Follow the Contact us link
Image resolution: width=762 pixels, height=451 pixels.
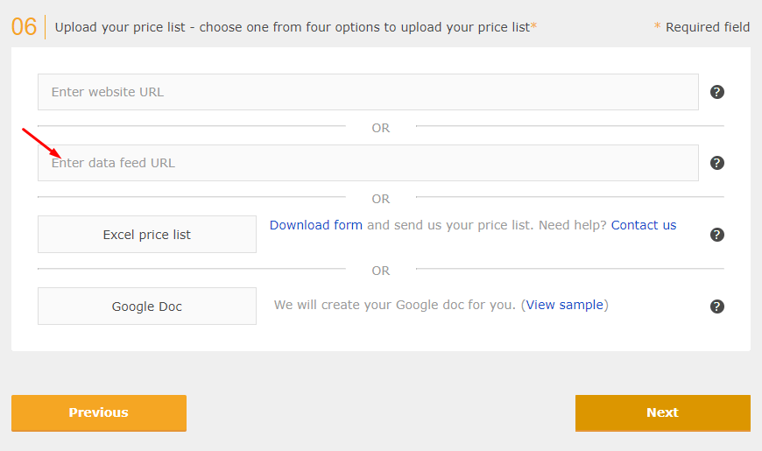tap(644, 225)
